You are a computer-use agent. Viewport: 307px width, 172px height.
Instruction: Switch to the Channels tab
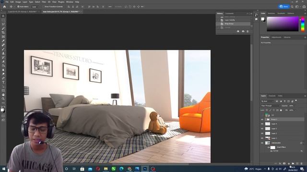[272, 96]
